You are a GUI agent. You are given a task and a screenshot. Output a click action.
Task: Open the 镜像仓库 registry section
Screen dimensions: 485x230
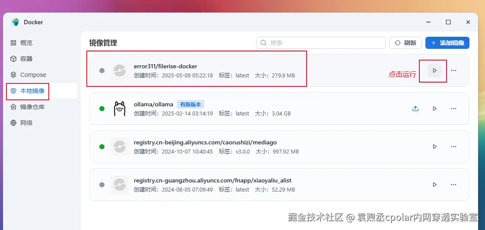(x=42, y=107)
